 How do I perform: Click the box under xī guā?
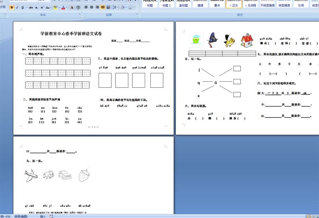click(x=105, y=81)
